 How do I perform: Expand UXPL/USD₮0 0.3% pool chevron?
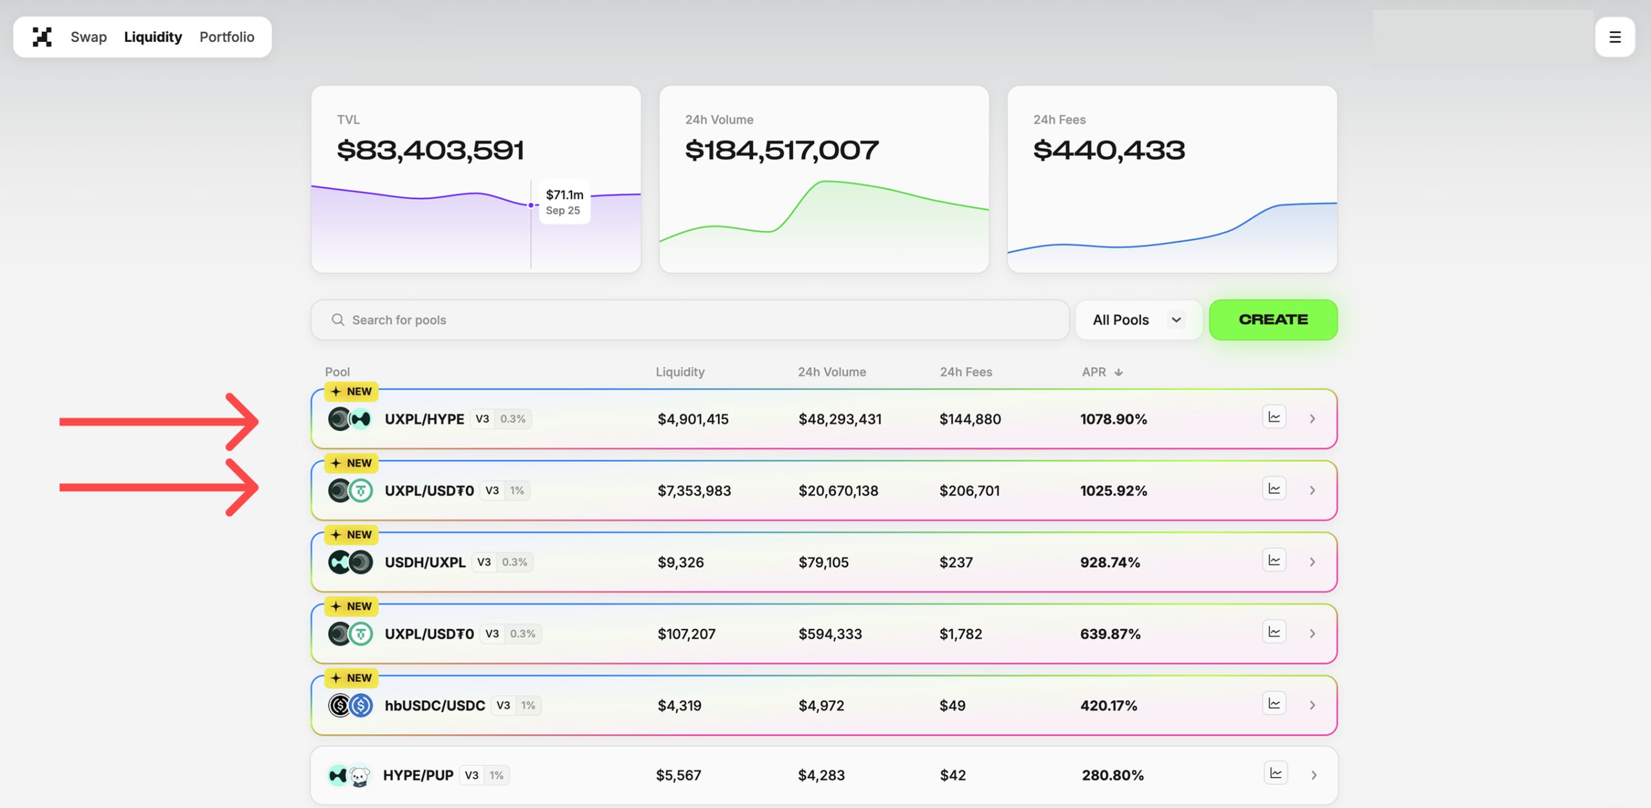[x=1312, y=633]
